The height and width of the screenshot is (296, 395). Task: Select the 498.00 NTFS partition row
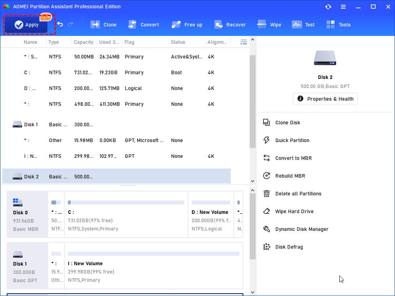tap(117, 104)
